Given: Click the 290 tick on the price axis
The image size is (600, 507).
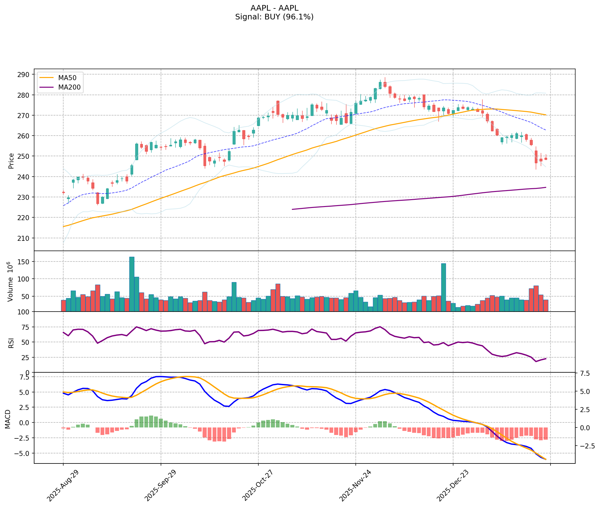Looking at the screenshot, I should (25, 75).
